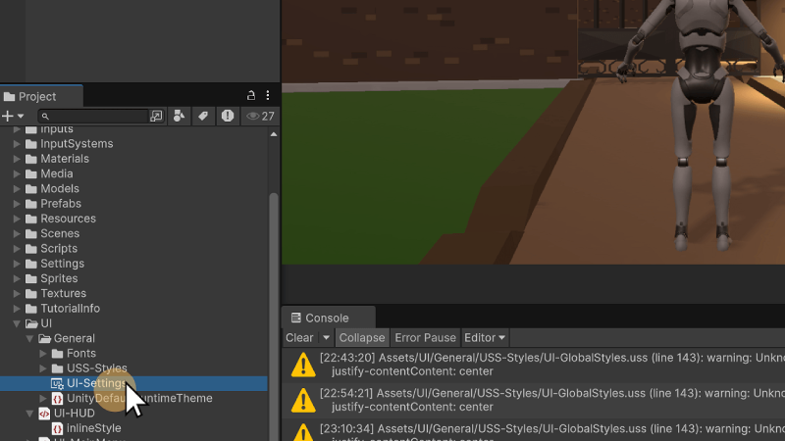Click the Fonts folder icon
Image resolution: width=785 pixels, height=441 pixels.
coord(58,354)
